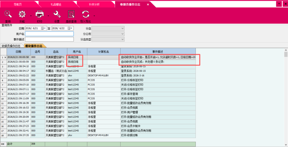Click PC335 cell in the 09:07:11 row

pyautogui.click(x=104, y=89)
